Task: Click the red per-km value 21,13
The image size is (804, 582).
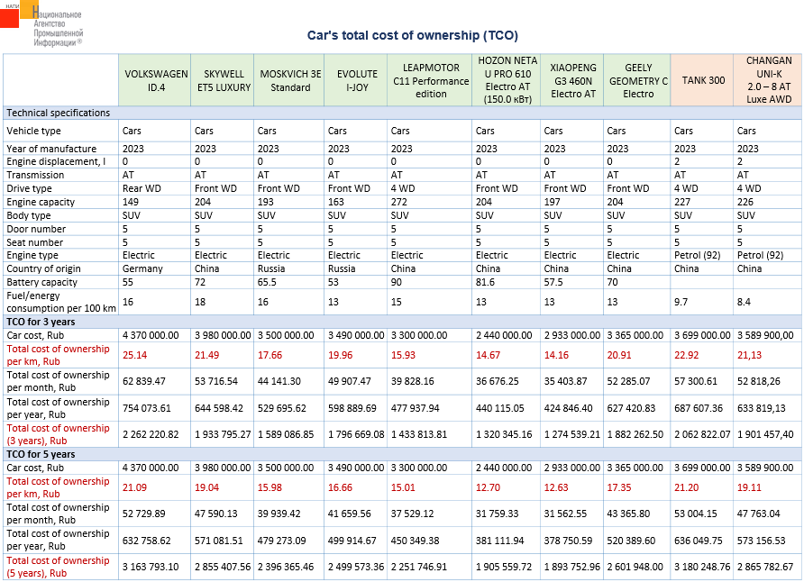Action: tap(750, 355)
